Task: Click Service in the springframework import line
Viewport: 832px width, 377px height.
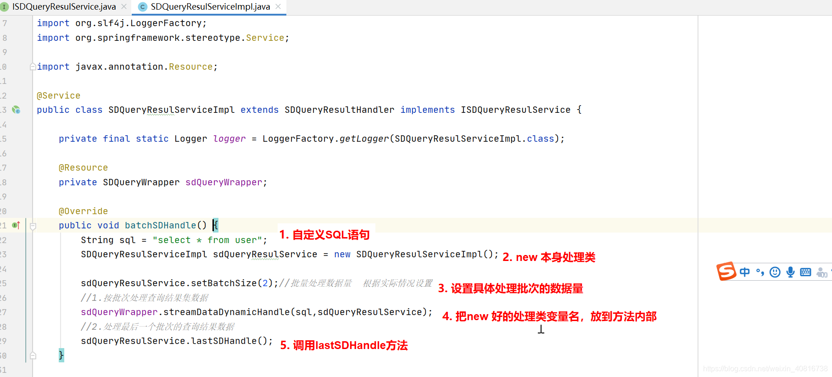Action: tap(265, 38)
